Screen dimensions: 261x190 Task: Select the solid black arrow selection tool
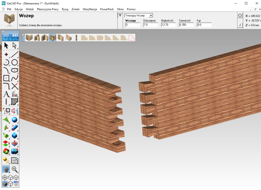pos(6,45)
